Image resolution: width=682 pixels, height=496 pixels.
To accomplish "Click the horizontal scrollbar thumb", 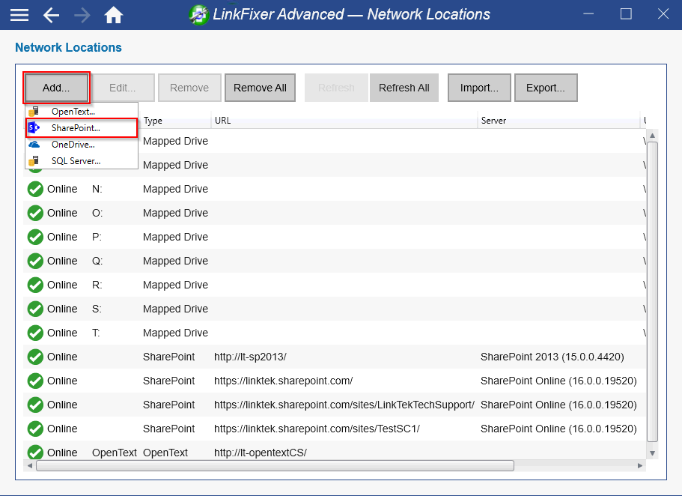I will tap(275, 465).
